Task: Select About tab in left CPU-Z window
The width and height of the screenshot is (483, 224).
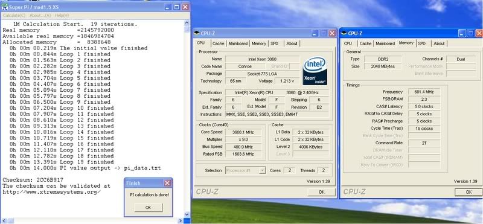Action: click(292, 43)
